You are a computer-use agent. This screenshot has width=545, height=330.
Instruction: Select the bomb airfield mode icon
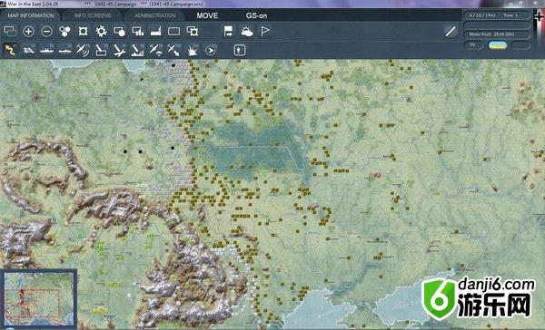click(x=101, y=50)
